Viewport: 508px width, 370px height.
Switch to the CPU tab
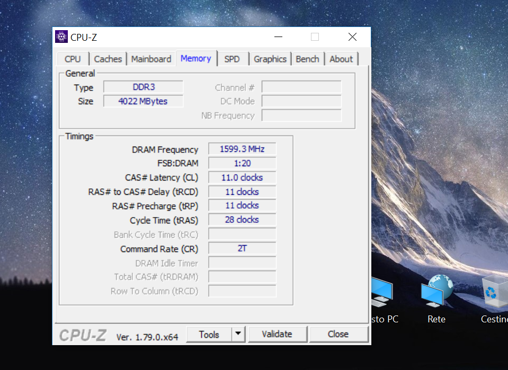point(73,59)
